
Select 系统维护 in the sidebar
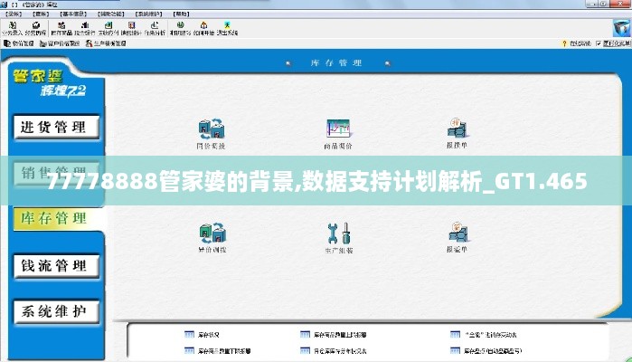56,311
